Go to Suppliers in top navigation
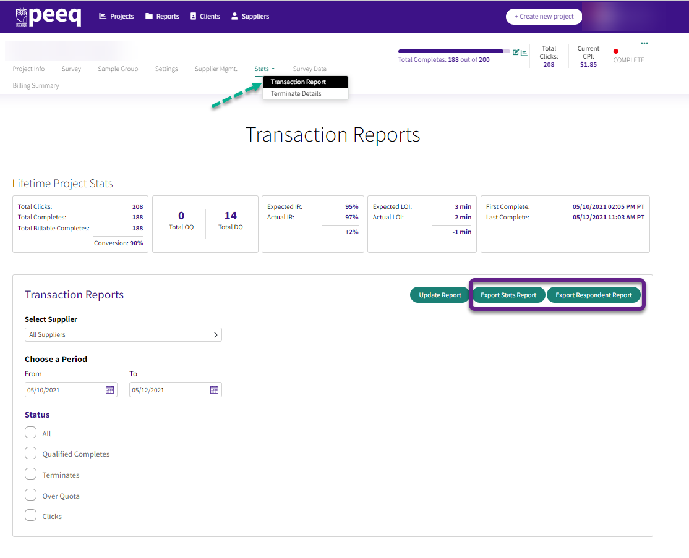 click(250, 16)
